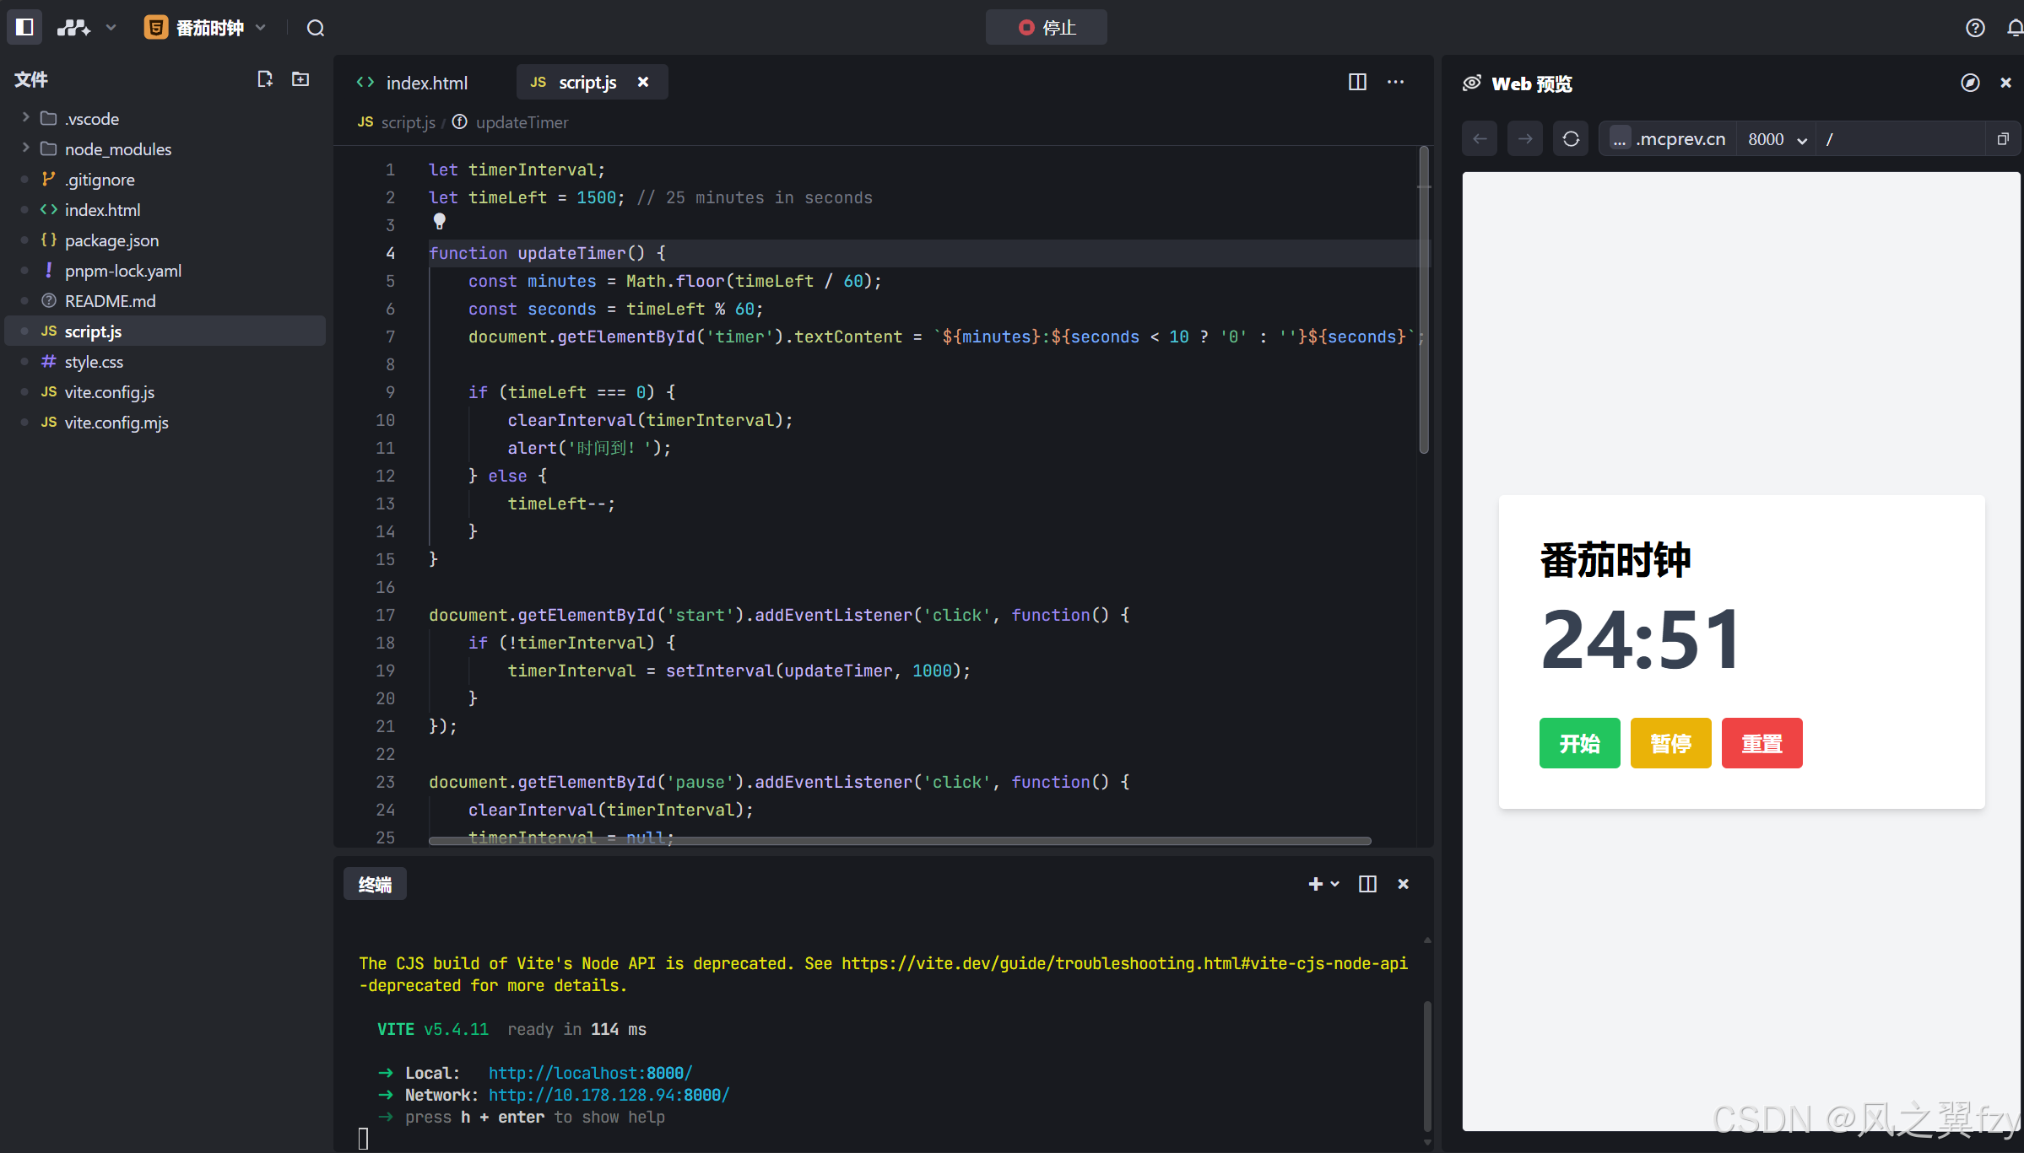
Task: Open editor more options ellipsis
Action: (x=1395, y=82)
